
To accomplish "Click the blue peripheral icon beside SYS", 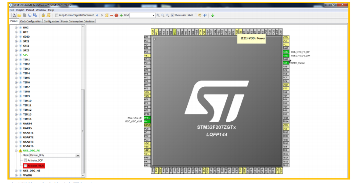I will pos(21,55).
